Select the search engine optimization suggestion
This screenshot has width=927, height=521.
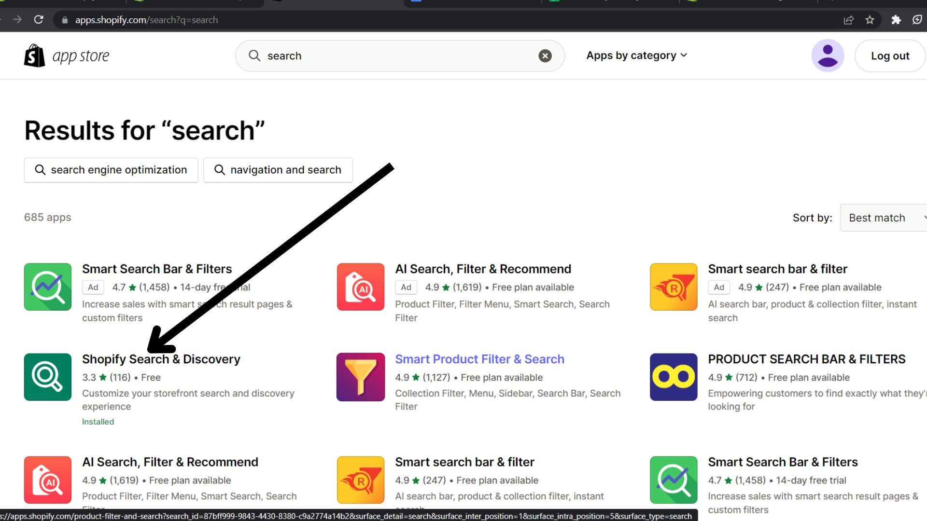[111, 170]
